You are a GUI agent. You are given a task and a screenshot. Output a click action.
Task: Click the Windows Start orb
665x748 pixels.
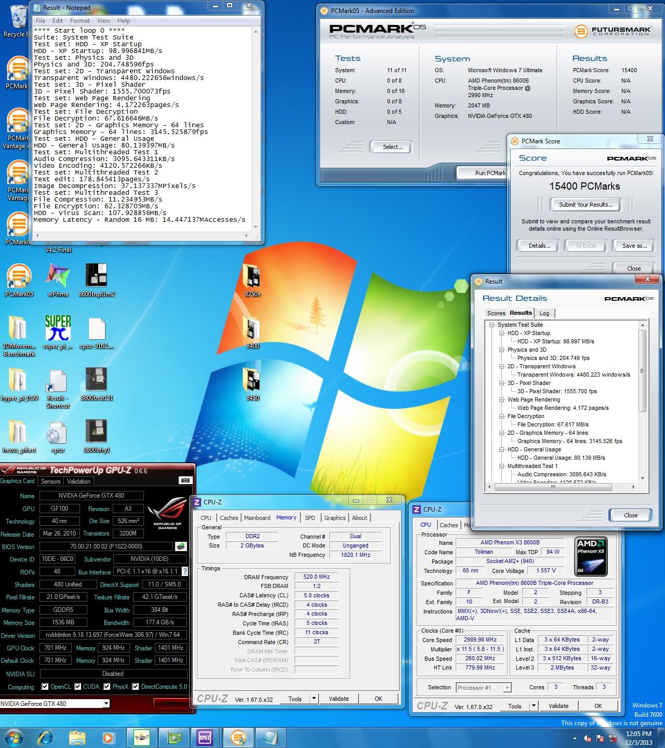pyautogui.click(x=14, y=737)
